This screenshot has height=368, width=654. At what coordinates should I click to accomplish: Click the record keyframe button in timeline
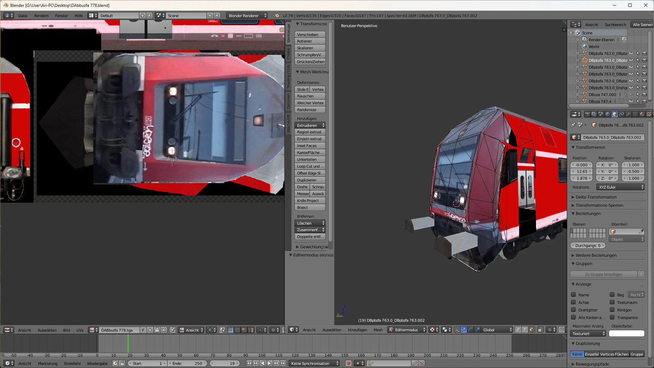pos(349,364)
